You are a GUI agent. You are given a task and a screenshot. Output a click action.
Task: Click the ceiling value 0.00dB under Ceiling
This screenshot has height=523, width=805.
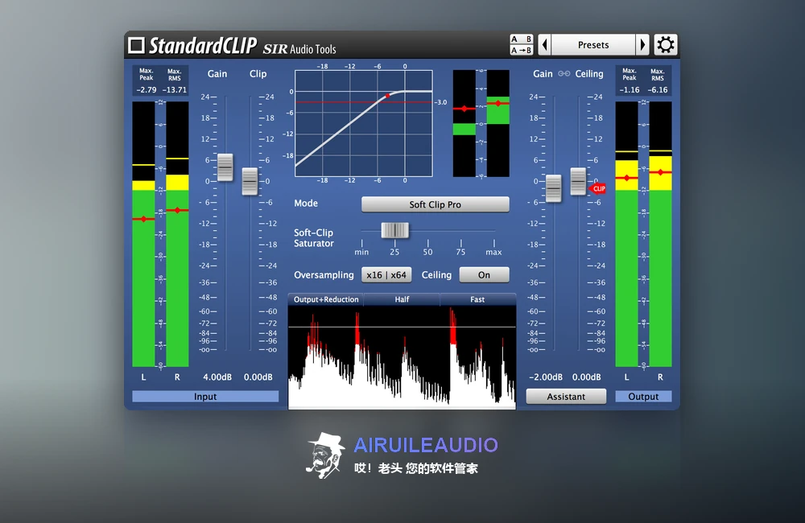tap(587, 377)
